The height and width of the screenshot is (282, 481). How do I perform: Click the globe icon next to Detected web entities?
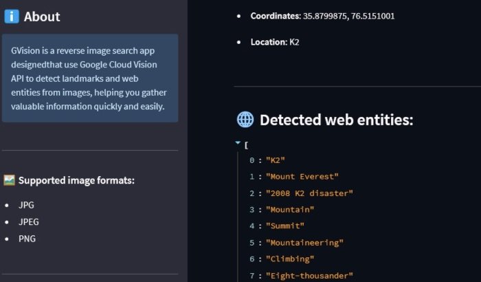click(245, 119)
